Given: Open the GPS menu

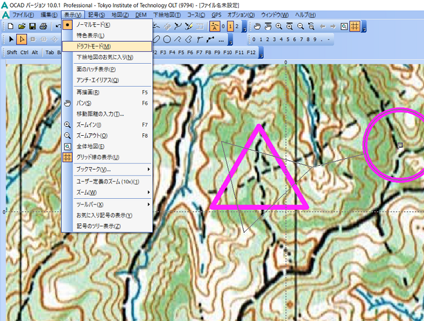Looking at the screenshot, I should (x=217, y=15).
